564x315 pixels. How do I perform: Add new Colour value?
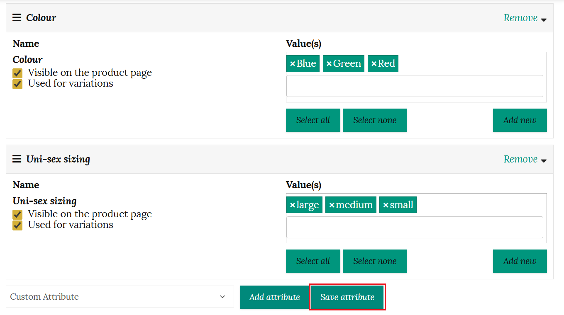pos(520,120)
